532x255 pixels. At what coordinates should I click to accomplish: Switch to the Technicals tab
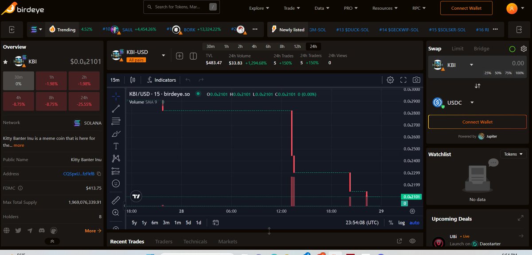195,242
